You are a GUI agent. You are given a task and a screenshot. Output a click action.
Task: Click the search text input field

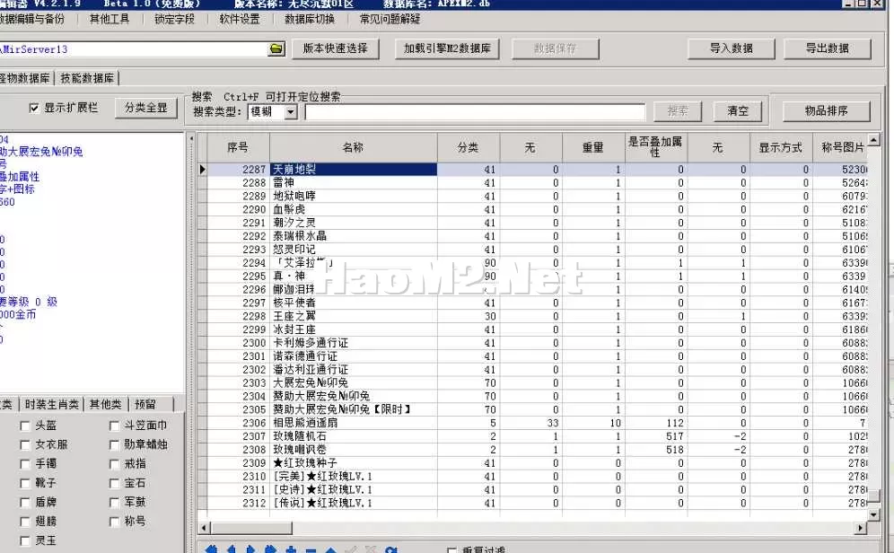pyautogui.click(x=475, y=111)
